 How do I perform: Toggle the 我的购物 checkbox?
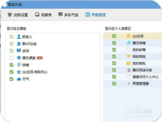click(114, 56)
